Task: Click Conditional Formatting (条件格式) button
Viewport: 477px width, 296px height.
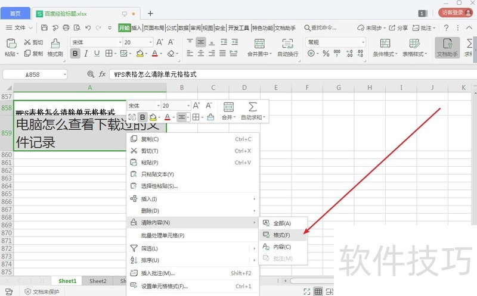Action: [385, 48]
